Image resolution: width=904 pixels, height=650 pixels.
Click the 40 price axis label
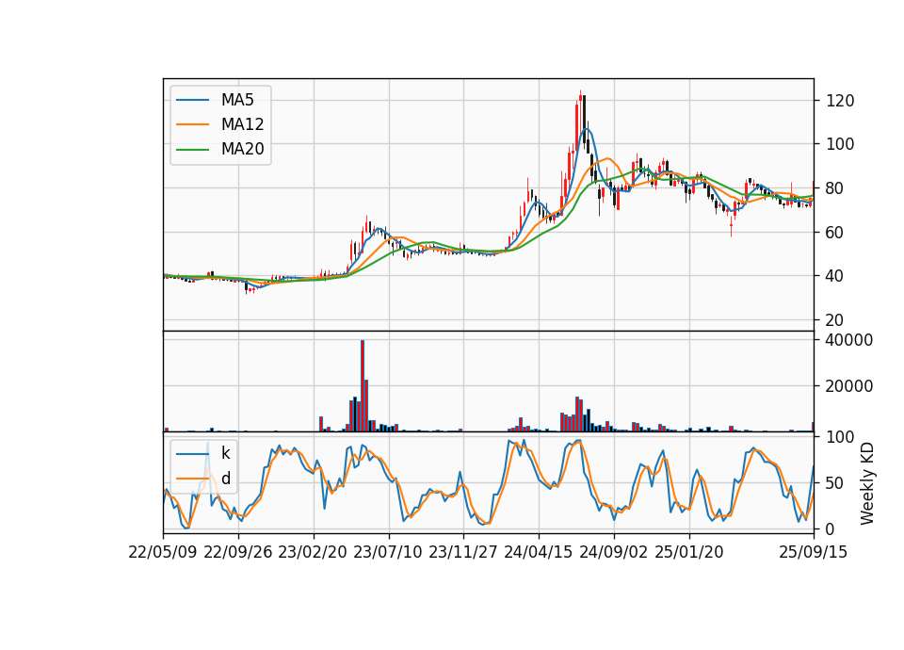tap(835, 276)
